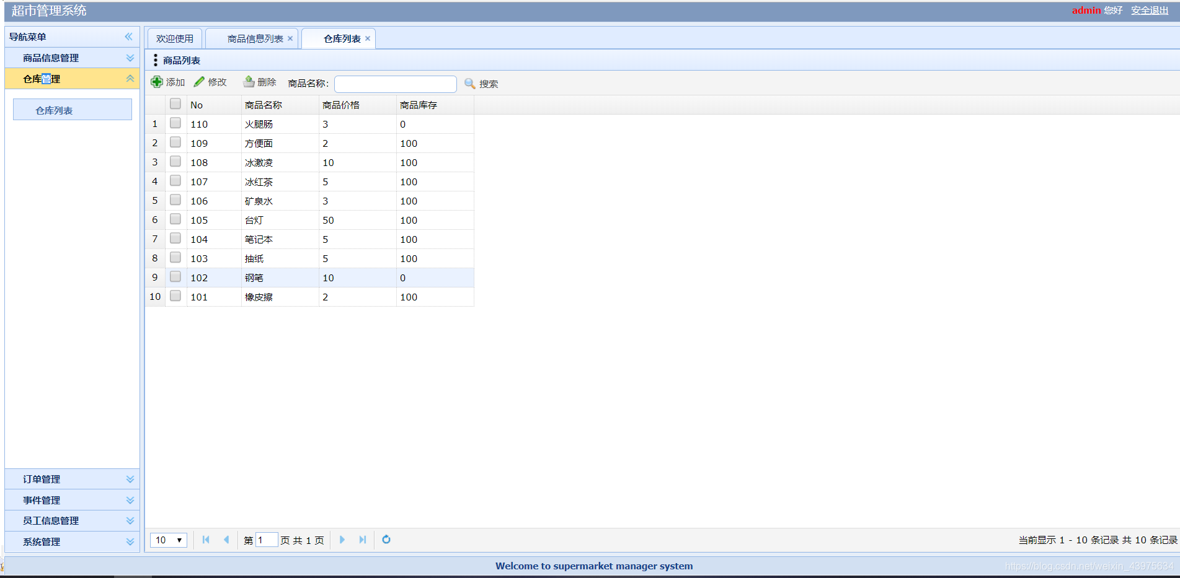Image resolution: width=1180 pixels, height=578 pixels.
Task: Focus the 商品名称 search field
Action: tap(396, 84)
